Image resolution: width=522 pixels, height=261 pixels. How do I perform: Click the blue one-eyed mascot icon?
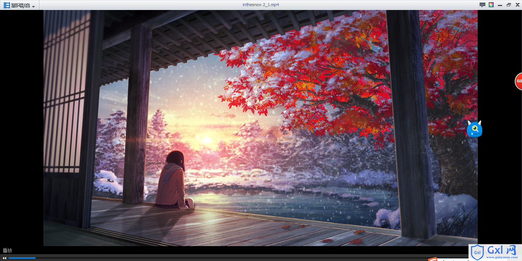tap(474, 129)
